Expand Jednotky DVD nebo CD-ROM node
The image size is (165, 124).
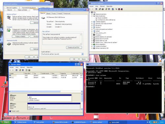tap(92, 23)
